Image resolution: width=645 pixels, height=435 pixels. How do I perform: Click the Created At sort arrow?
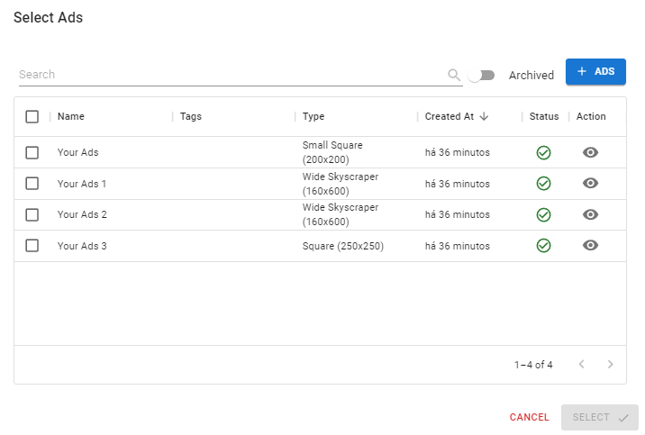click(484, 116)
